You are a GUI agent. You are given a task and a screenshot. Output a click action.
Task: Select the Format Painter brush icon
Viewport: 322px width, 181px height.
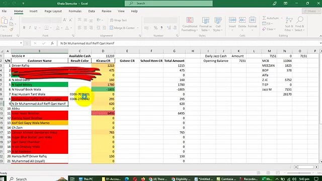(x=11, y=30)
